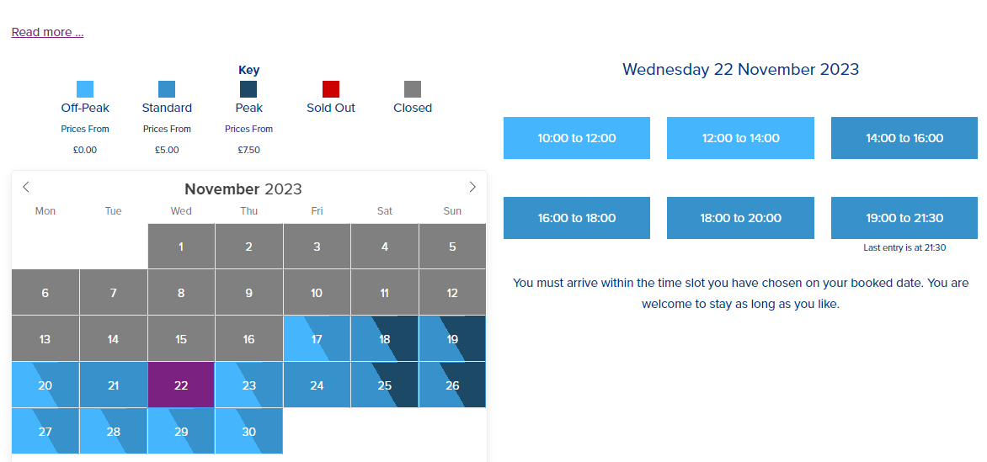Go to next month arrow
The width and height of the screenshot is (987, 462).
tap(472, 187)
